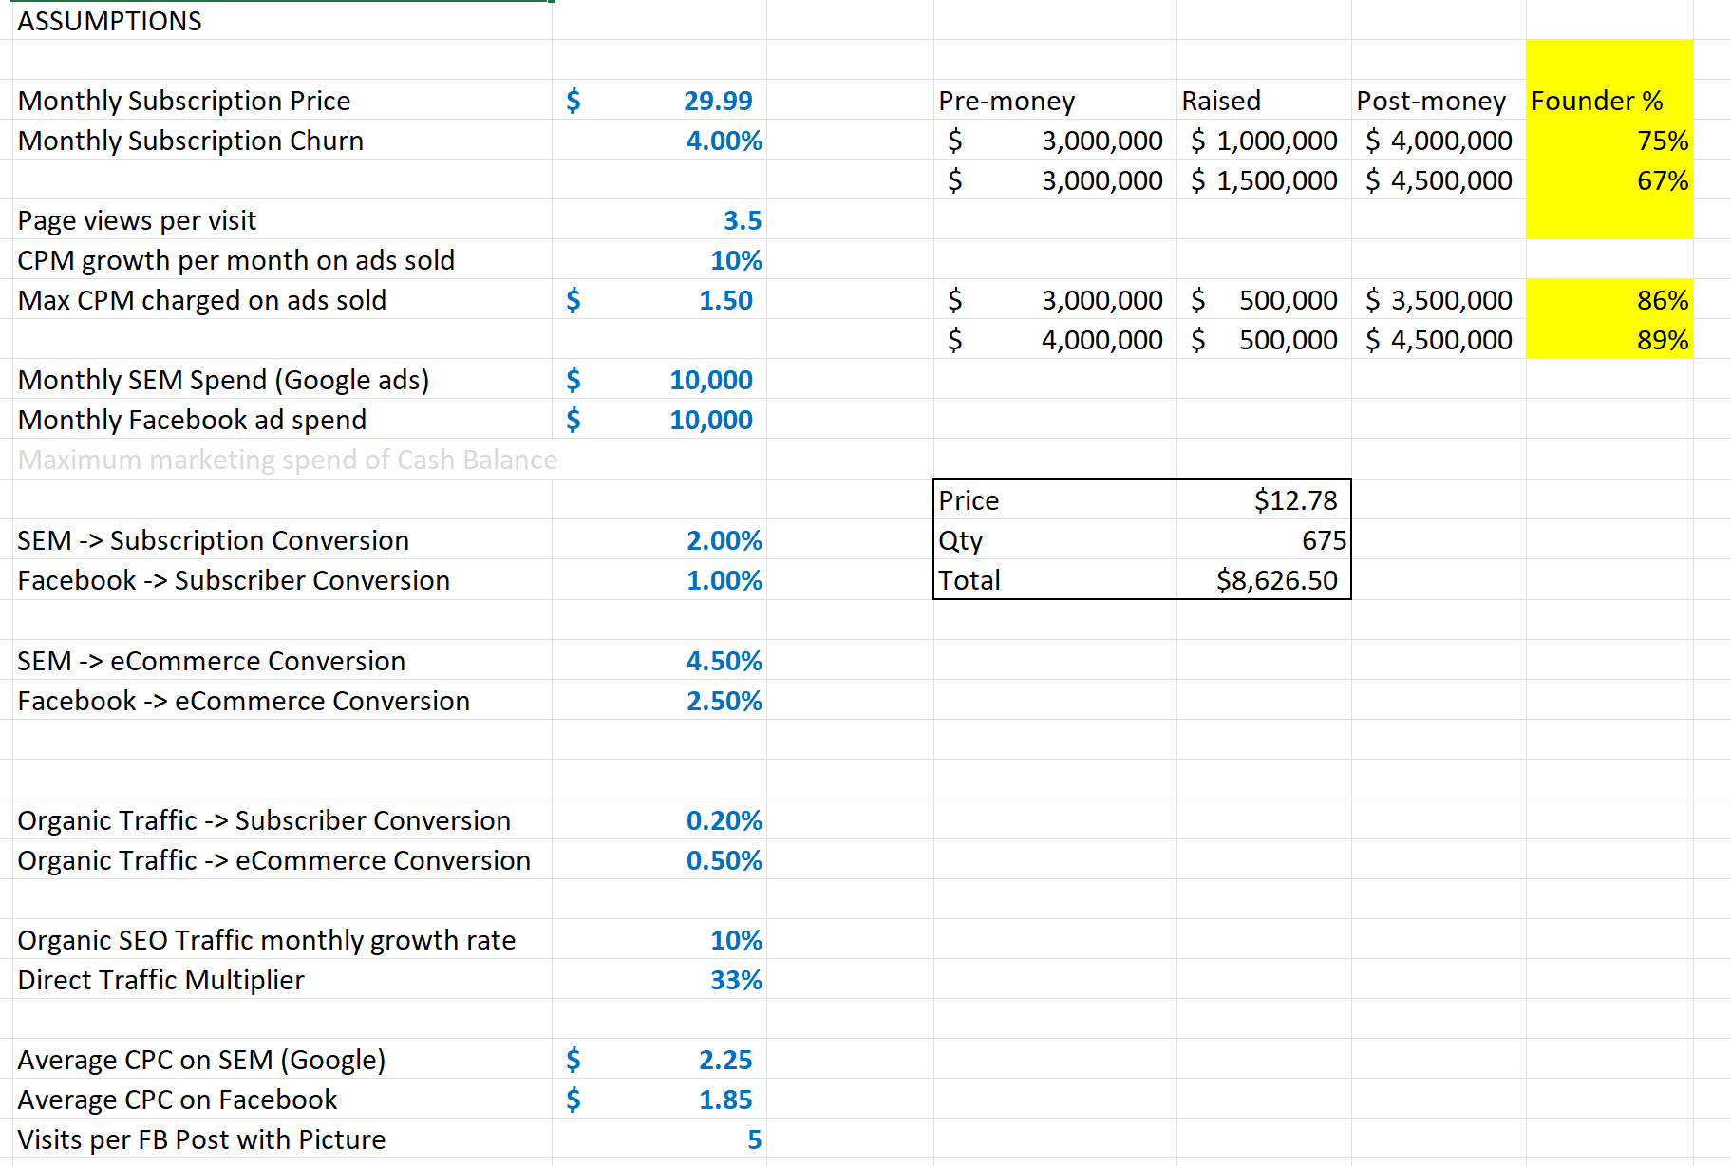Select the ASSUMPTIONS header cell

[x=281, y=20]
